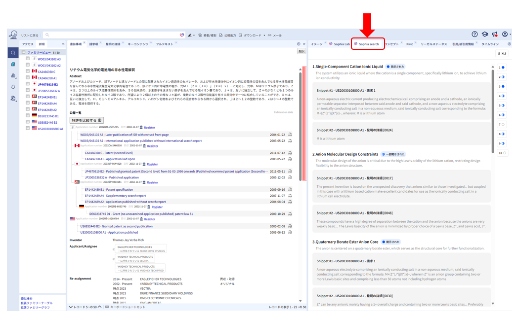The image size is (517, 314).
Task: Click the 翻訳 translate button
Action: [x=302, y=51]
